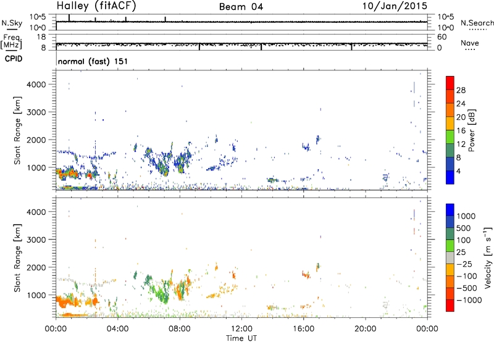Click the blue echo cluster near 17:00 in power panel
Viewport: 494px width, 342px height.
[318, 139]
